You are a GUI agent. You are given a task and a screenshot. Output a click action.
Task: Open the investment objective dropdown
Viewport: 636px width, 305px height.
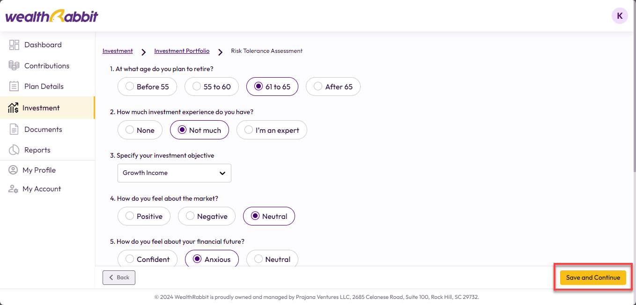tap(174, 173)
